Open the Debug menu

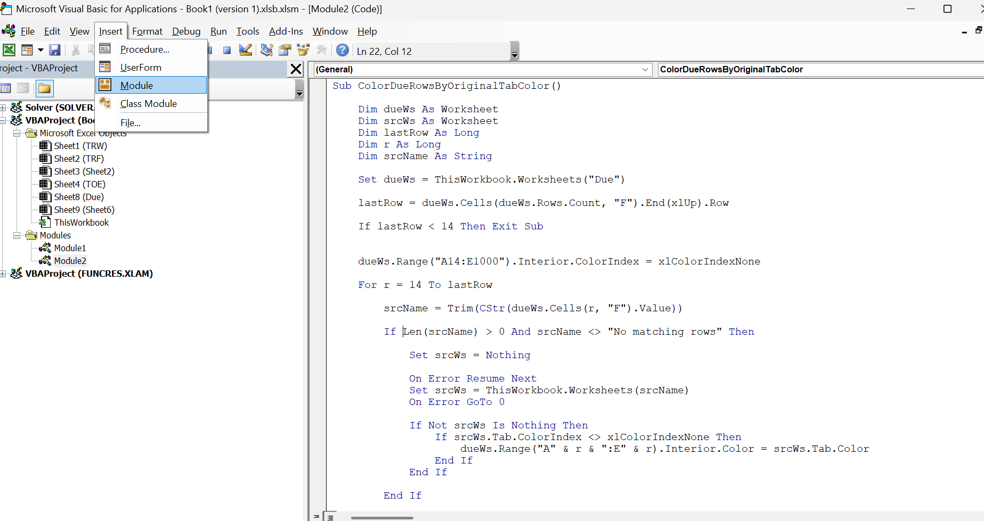186,31
